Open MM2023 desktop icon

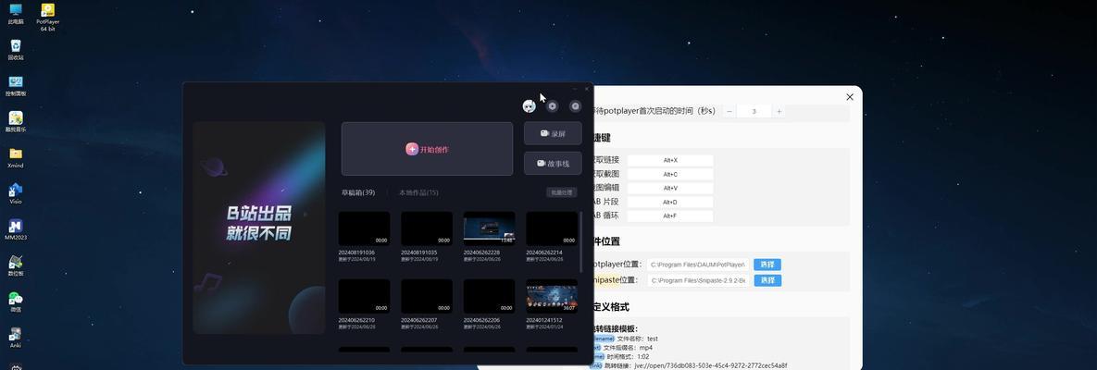[16, 229]
